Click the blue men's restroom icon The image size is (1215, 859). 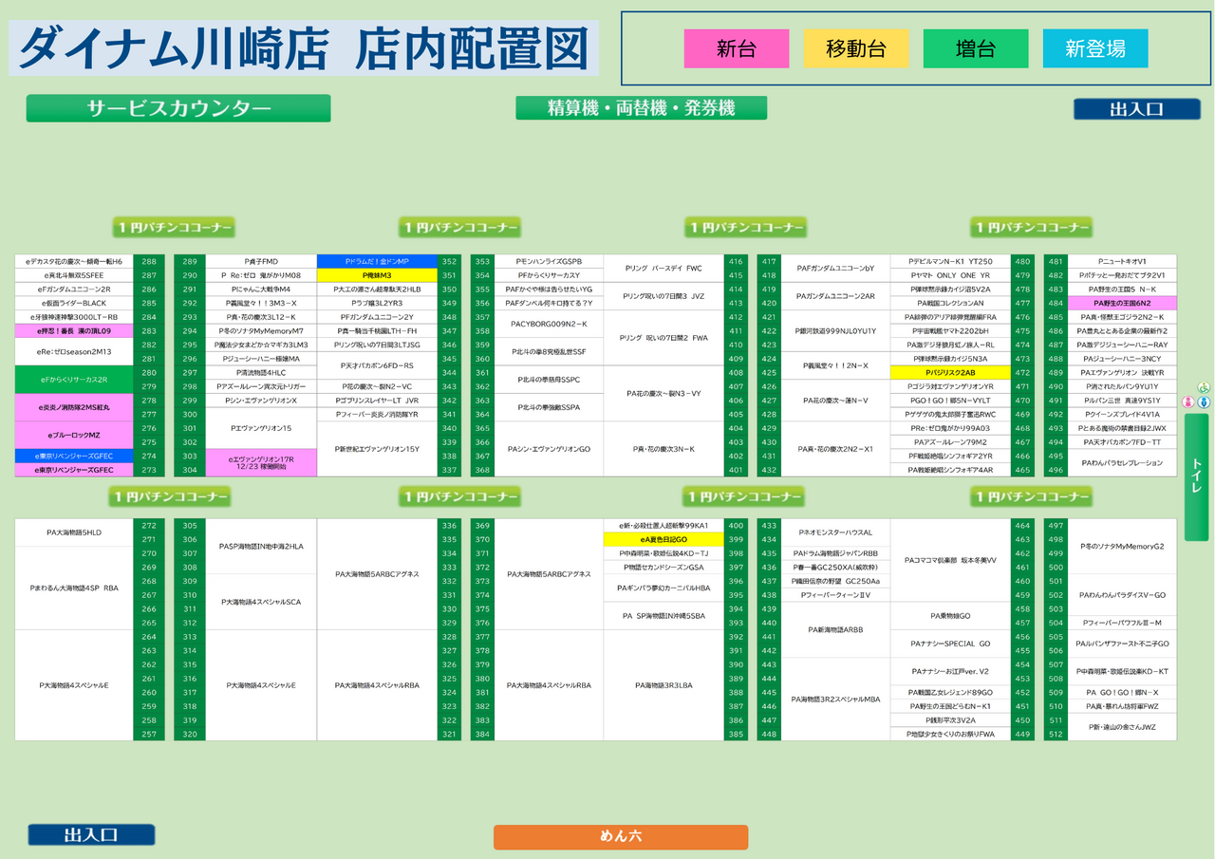(x=1204, y=401)
